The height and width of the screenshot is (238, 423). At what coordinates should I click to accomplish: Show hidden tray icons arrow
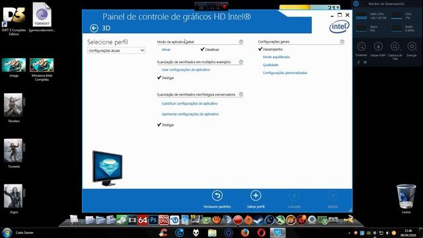click(350, 233)
